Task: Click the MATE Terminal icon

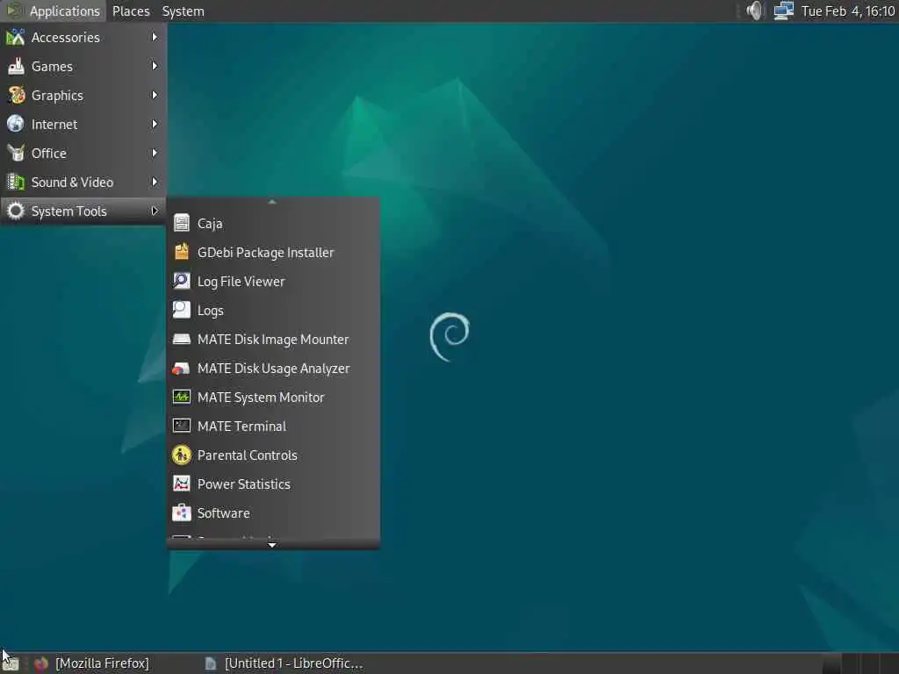Action: pos(182,426)
